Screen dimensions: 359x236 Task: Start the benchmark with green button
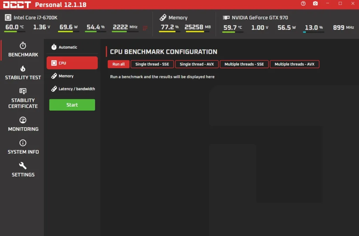pyautogui.click(x=72, y=105)
